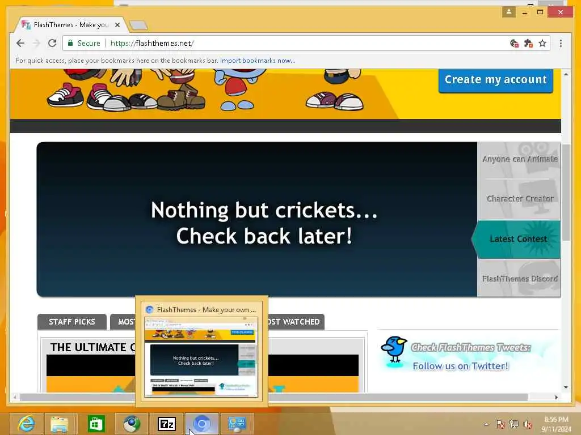581x435 pixels.
Task: Click the active Chromium taskbar icon
Action: point(201,424)
